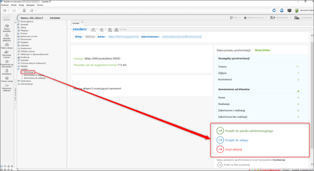The width and height of the screenshot is (314, 171).
Task: Open the Widok menu
Action: click(x=13, y=5)
